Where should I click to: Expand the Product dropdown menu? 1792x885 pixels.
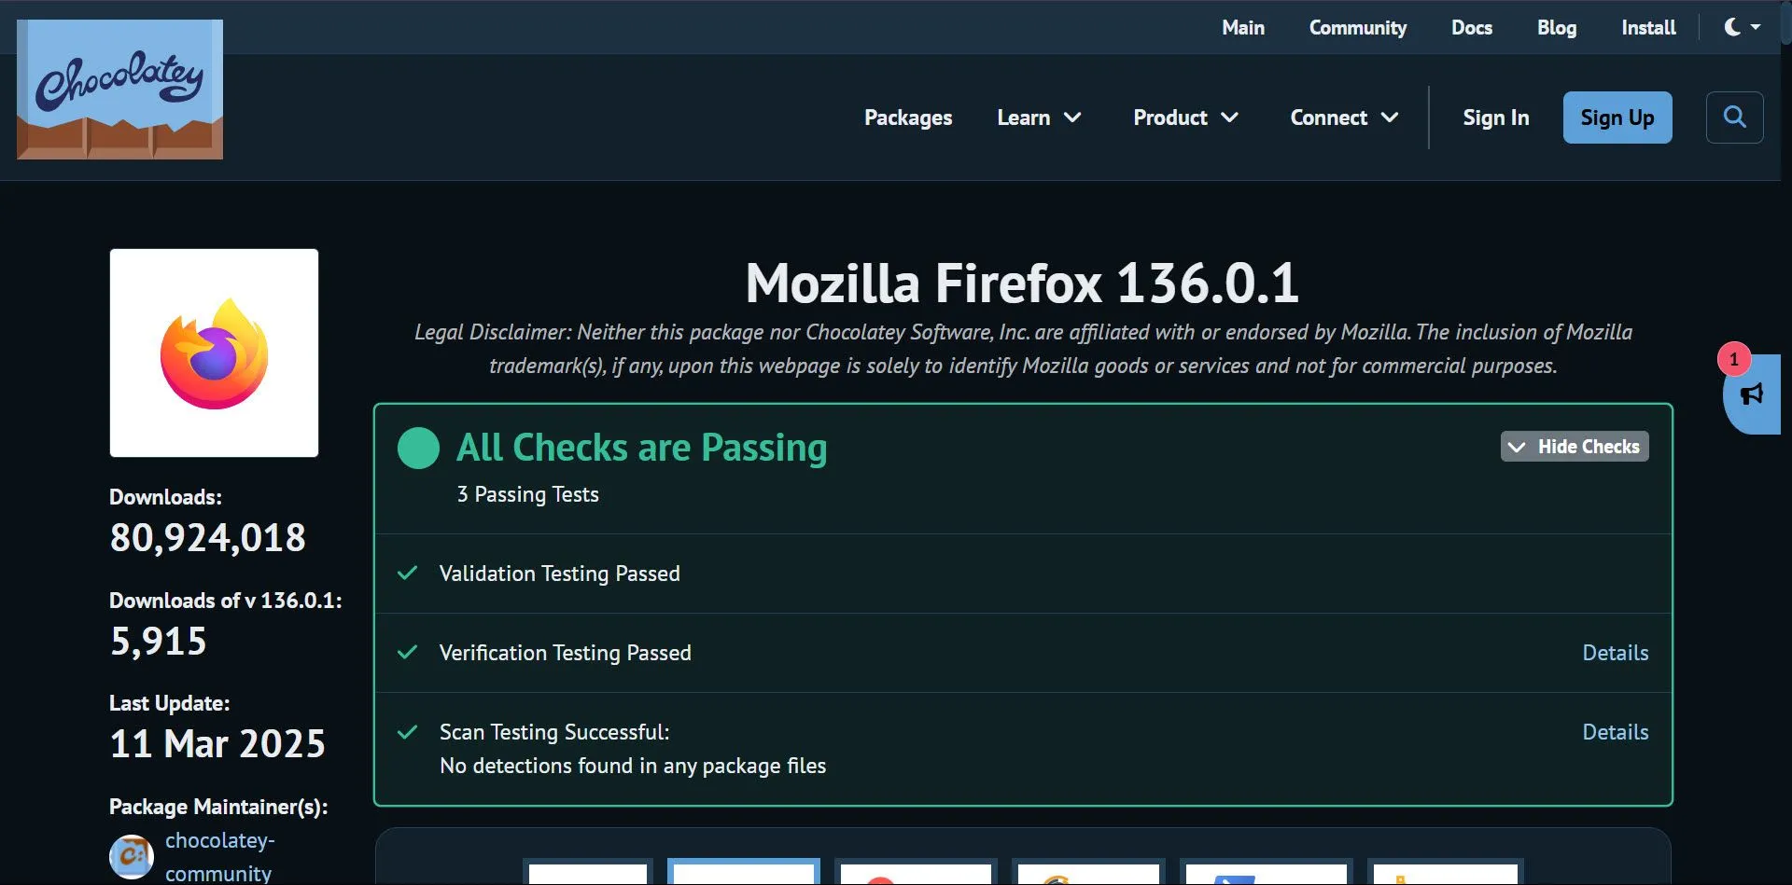point(1185,118)
